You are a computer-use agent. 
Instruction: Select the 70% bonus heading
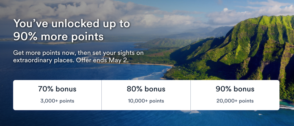coord(57,89)
